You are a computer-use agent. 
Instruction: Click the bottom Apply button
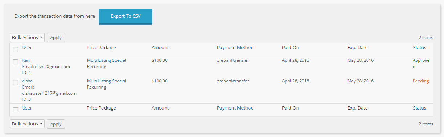pos(56,124)
